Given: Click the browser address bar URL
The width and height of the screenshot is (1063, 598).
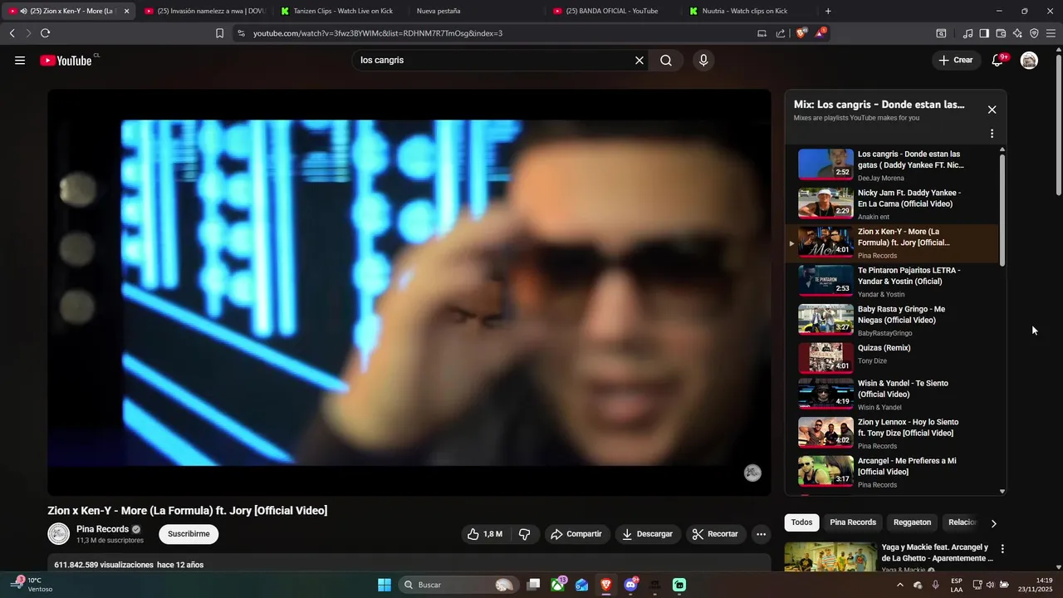Looking at the screenshot, I should (378, 33).
